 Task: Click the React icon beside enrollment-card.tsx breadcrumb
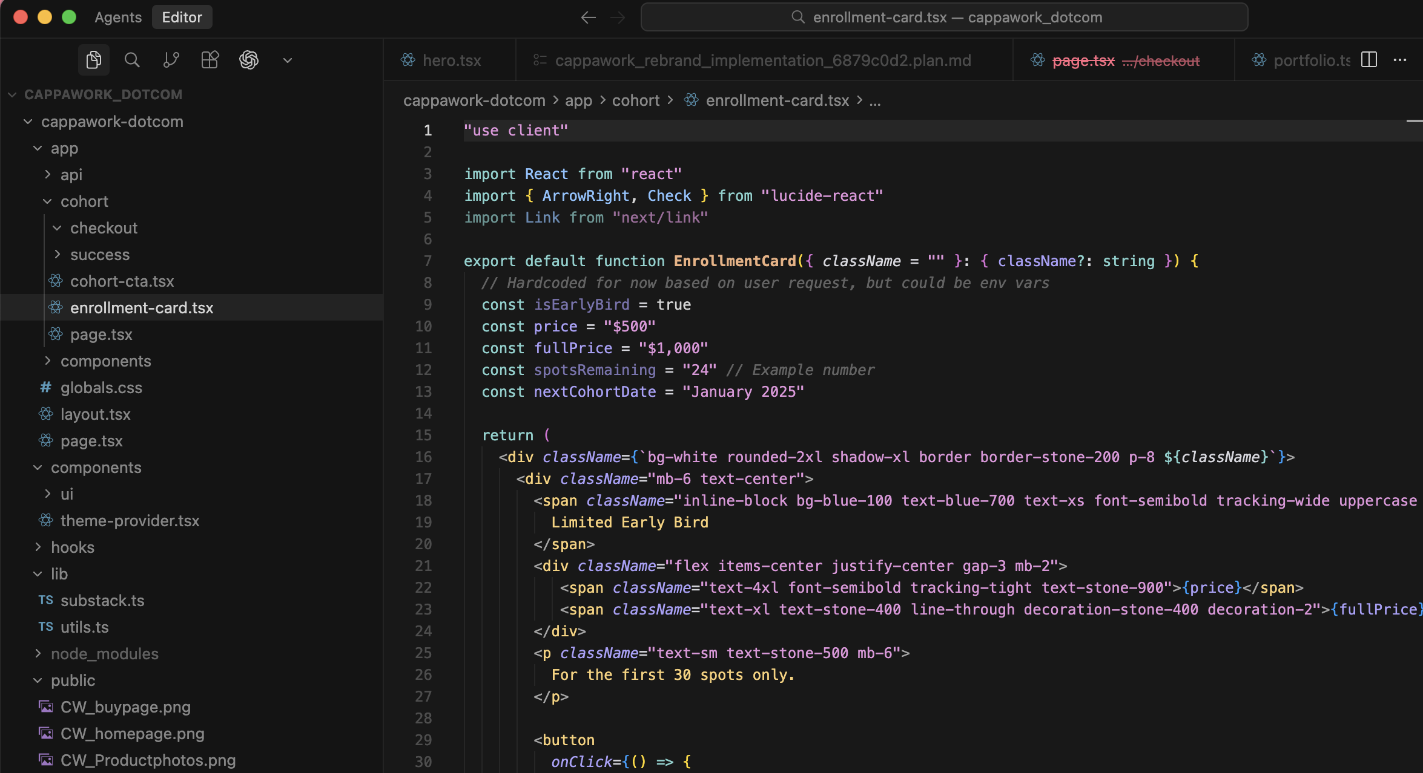690,100
